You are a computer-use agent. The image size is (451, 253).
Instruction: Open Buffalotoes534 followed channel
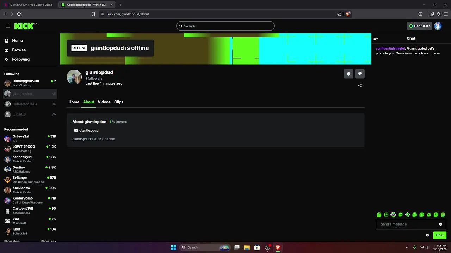[30, 104]
